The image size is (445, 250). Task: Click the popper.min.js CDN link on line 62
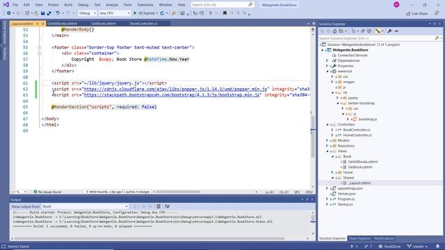pyautogui.click(x=175, y=89)
